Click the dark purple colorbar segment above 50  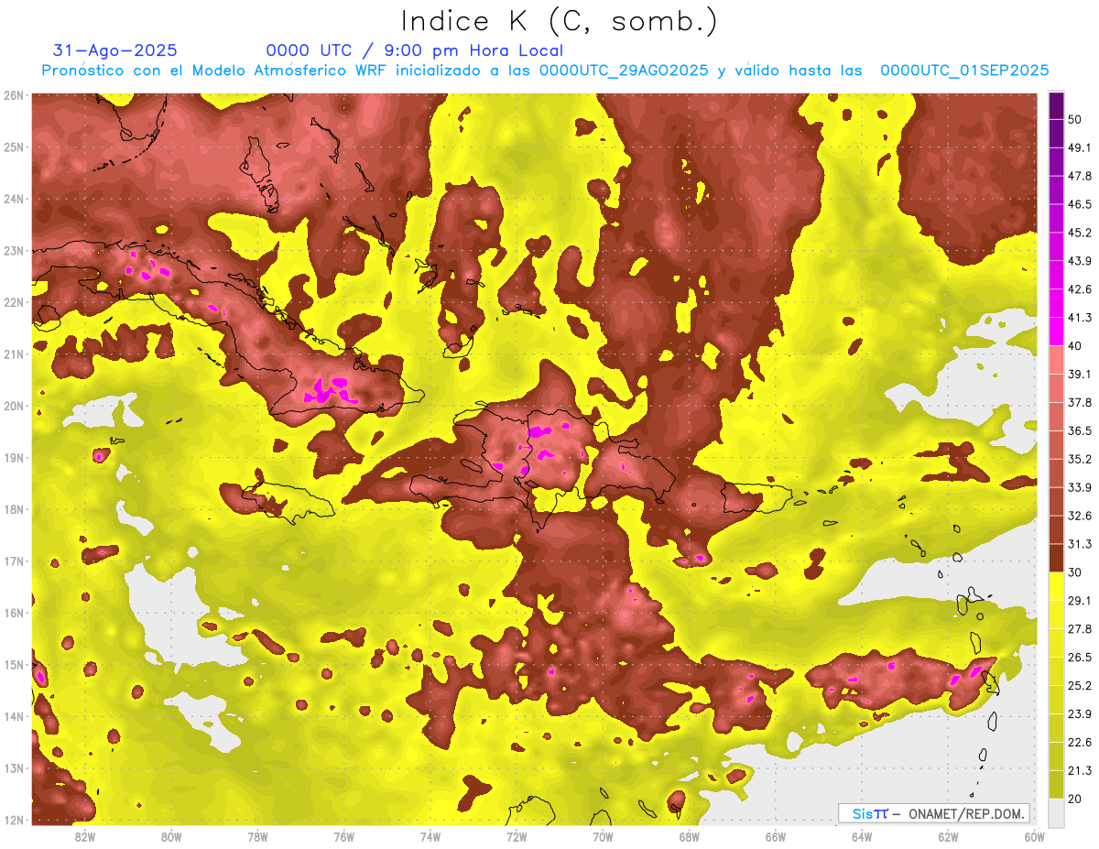point(1056,105)
